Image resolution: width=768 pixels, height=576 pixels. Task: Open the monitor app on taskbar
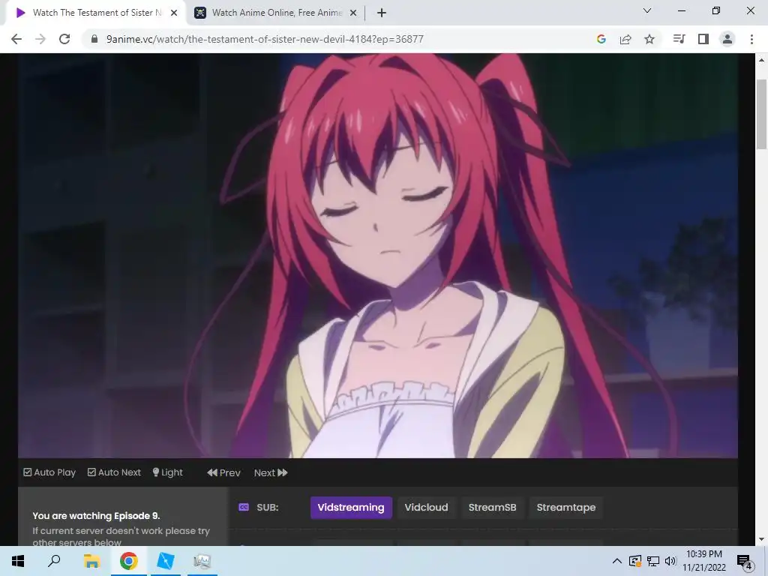click(202, 561)
